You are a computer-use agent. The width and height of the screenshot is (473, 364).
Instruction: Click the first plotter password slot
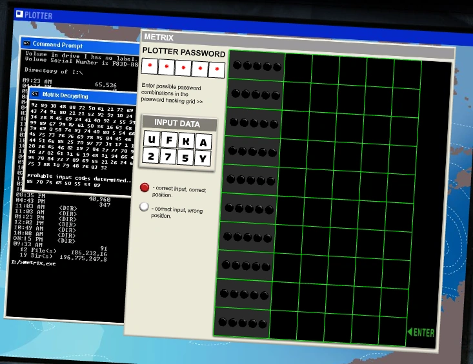pyautogui.click(x=150, y=66)
